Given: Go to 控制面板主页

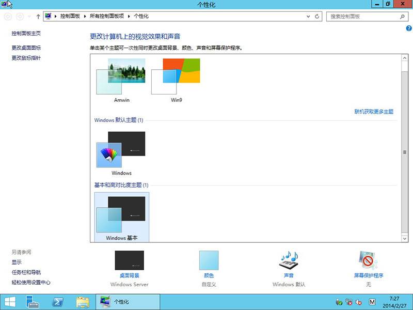Looking at the screenshot, I should click(26, 33).
